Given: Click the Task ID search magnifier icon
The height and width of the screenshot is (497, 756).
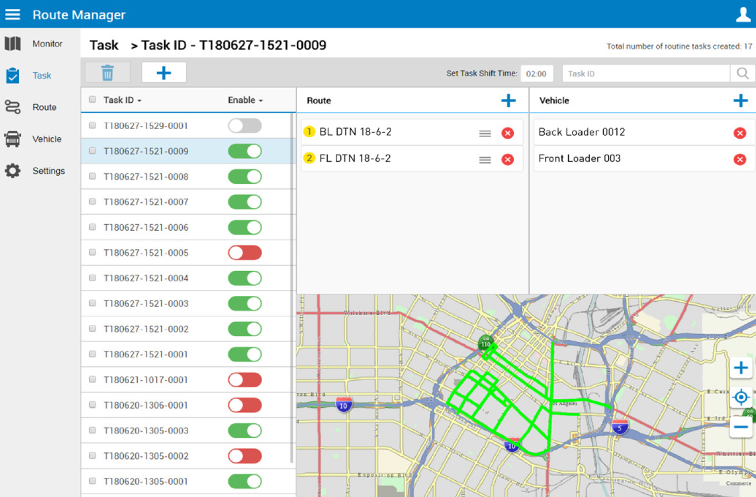Looking at the screenshot, I should coord(742,74).
